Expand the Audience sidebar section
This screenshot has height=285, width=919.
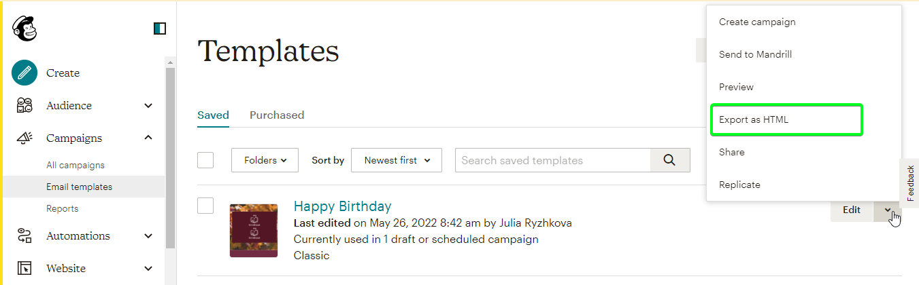coord(148,105)
